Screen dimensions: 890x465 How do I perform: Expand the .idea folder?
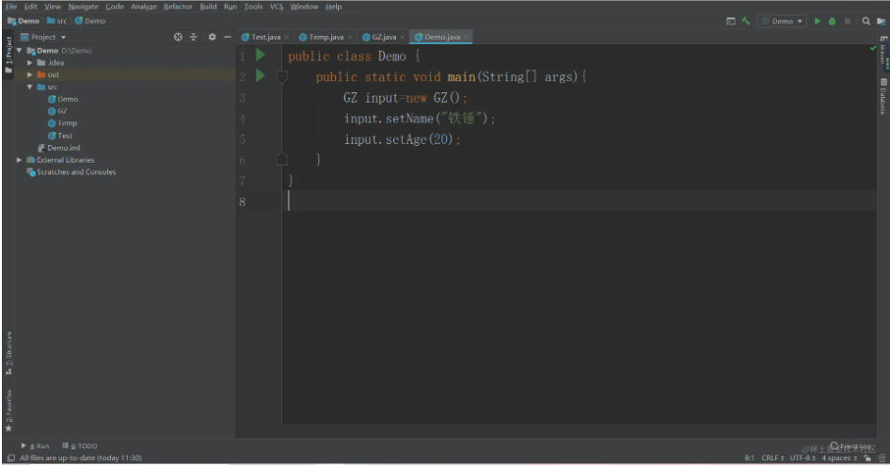[x=29, y=62]
